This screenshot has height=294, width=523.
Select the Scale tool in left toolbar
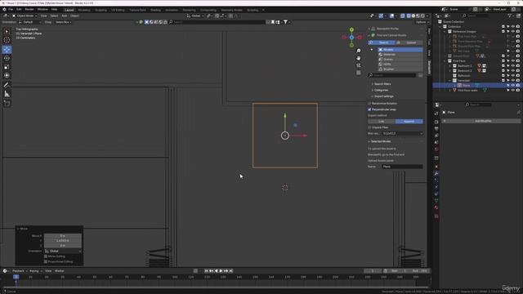7,67
